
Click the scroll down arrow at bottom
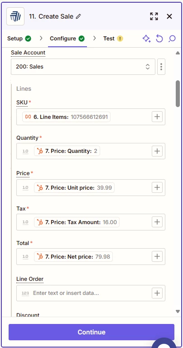(178, 311)
